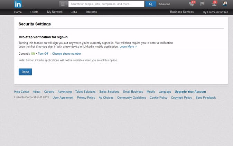
Task: Focus the search for people field
Action: pyautogui.click(x=106, y=4)
